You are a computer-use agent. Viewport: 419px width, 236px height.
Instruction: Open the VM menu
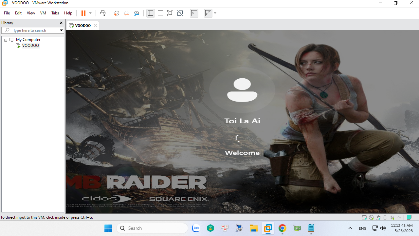point(43,13)
